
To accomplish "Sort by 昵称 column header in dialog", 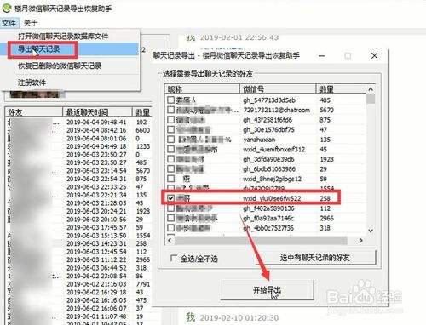I will [x=202, y=89].
